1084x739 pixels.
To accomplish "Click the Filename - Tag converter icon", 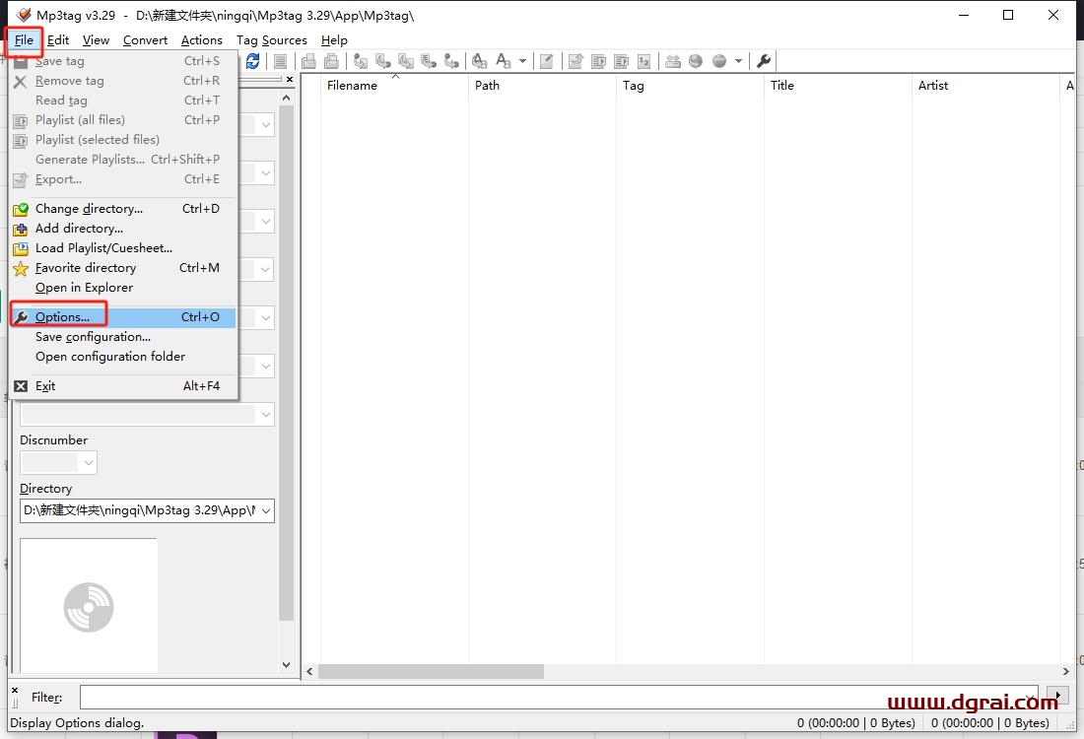I will [x=383, y=61].
